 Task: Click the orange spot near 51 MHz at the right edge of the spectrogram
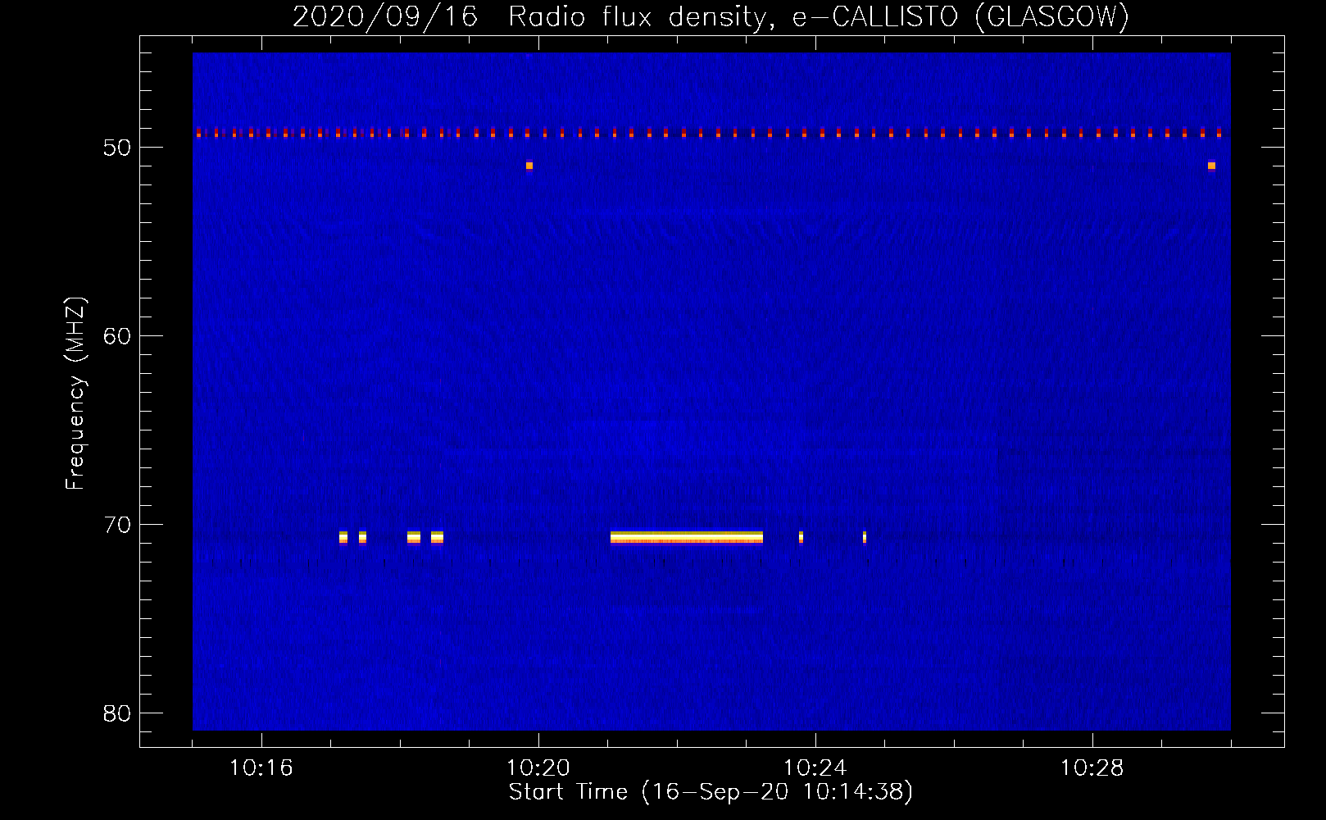tap(1211, 166)
